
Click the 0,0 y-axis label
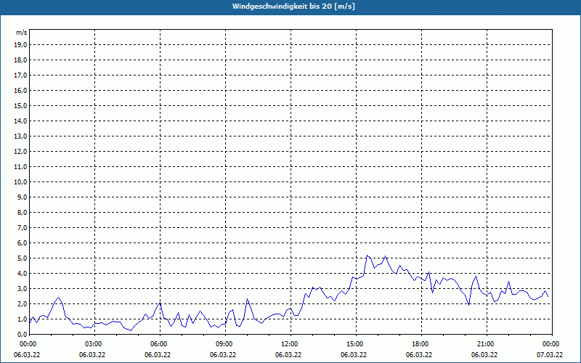pyautogui.click(x=22, y=334)
